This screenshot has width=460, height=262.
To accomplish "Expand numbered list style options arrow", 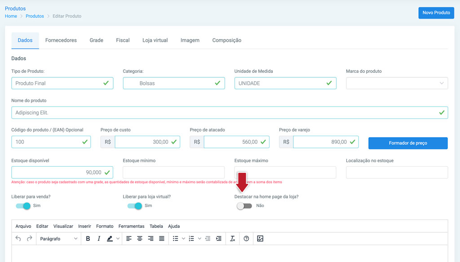I will (x=199, y=239).
